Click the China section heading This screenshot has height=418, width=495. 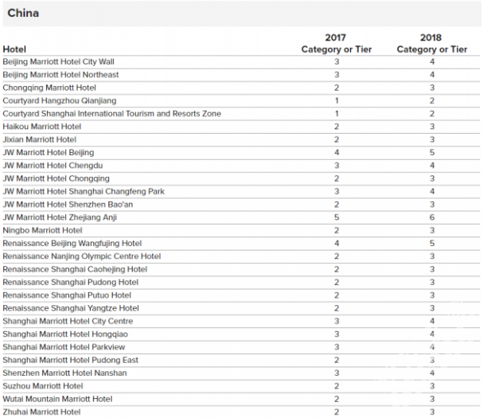23,13
